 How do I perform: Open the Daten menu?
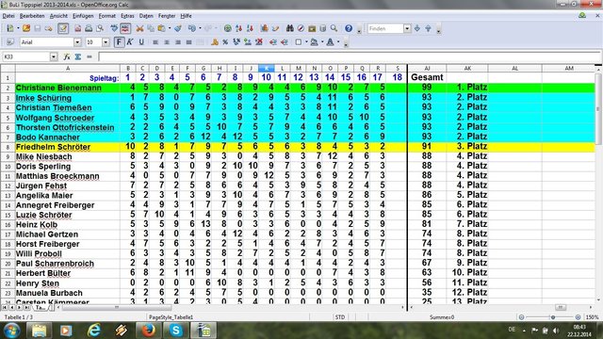[146, 16]
